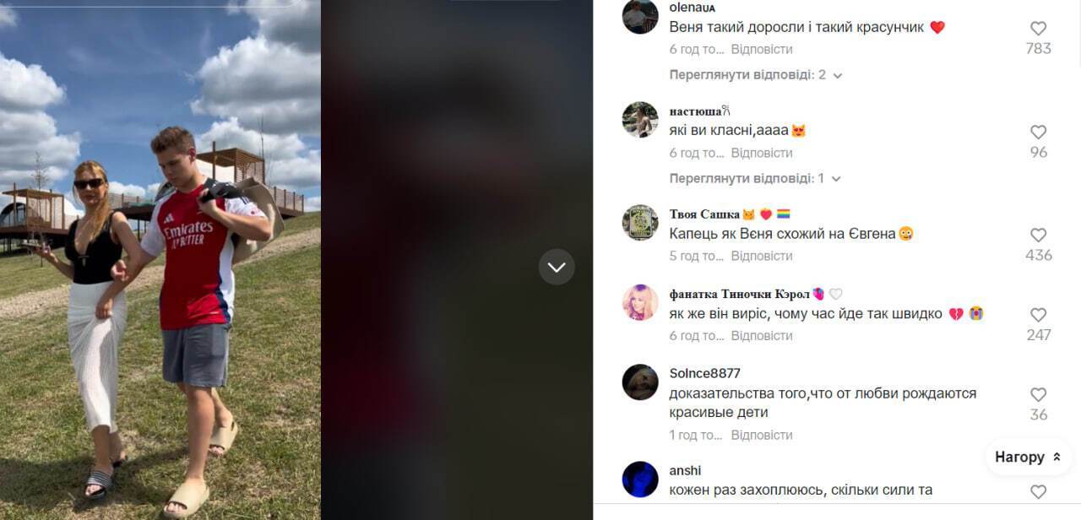Click the Нагору back-to-top button
The height and width of the screenshot is (520, 1081).
(x=1029, y=457)
